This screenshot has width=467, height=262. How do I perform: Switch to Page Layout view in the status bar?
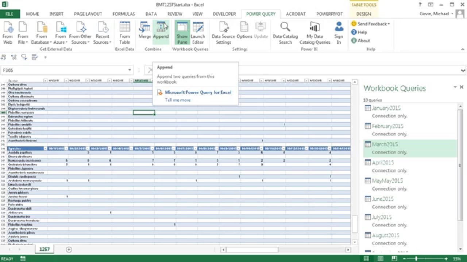pyautogui.click(x=380, y=259)
